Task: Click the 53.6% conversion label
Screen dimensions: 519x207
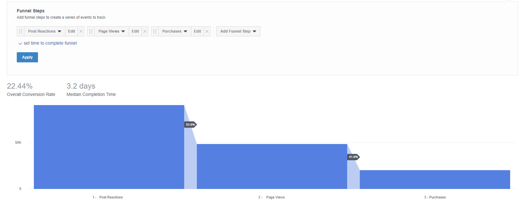Action: [x=191, y=125]
